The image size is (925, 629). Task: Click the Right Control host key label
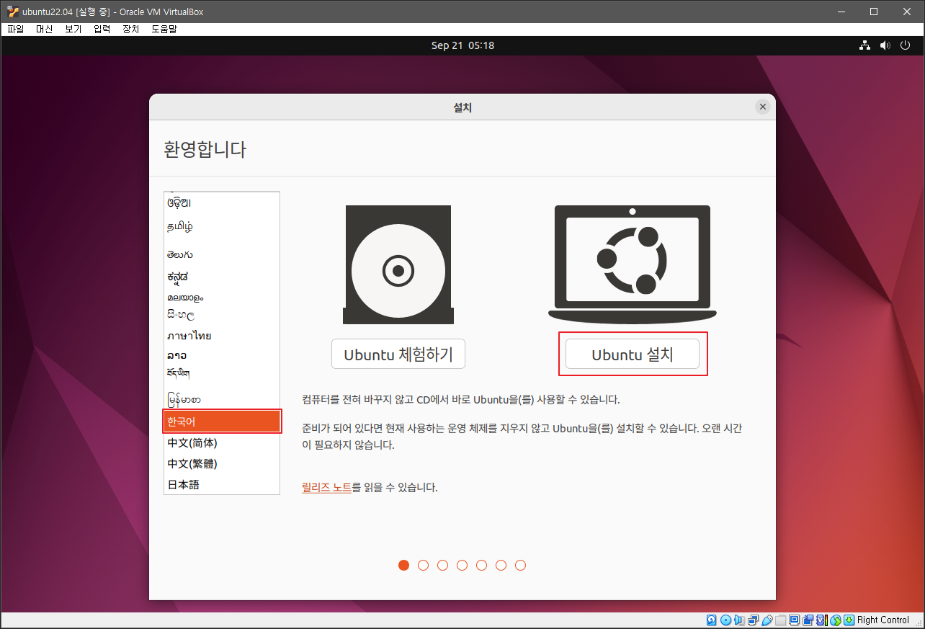tap(883, 620)
